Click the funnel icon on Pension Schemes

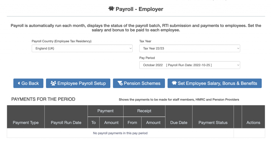coord(120,83)
